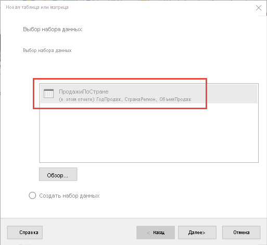Open help with the Справка button

click(x=25, y=233)
